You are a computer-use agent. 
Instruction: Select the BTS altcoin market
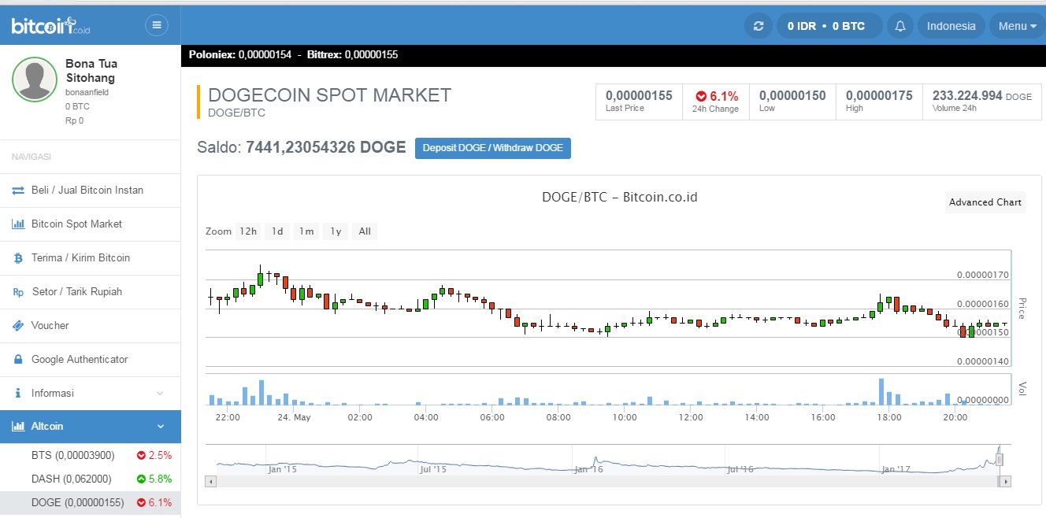coord(91,455)
